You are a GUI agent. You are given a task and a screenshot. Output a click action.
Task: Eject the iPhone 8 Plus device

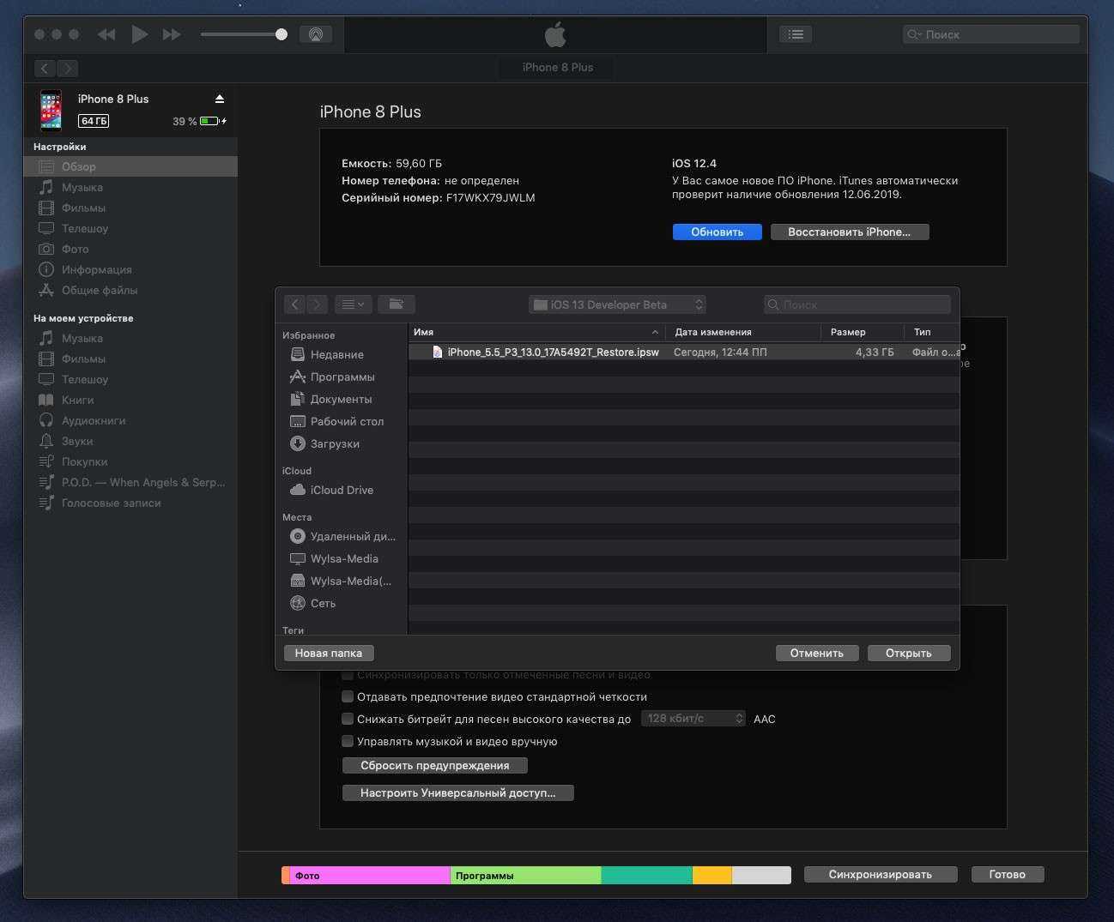[220, 99]
